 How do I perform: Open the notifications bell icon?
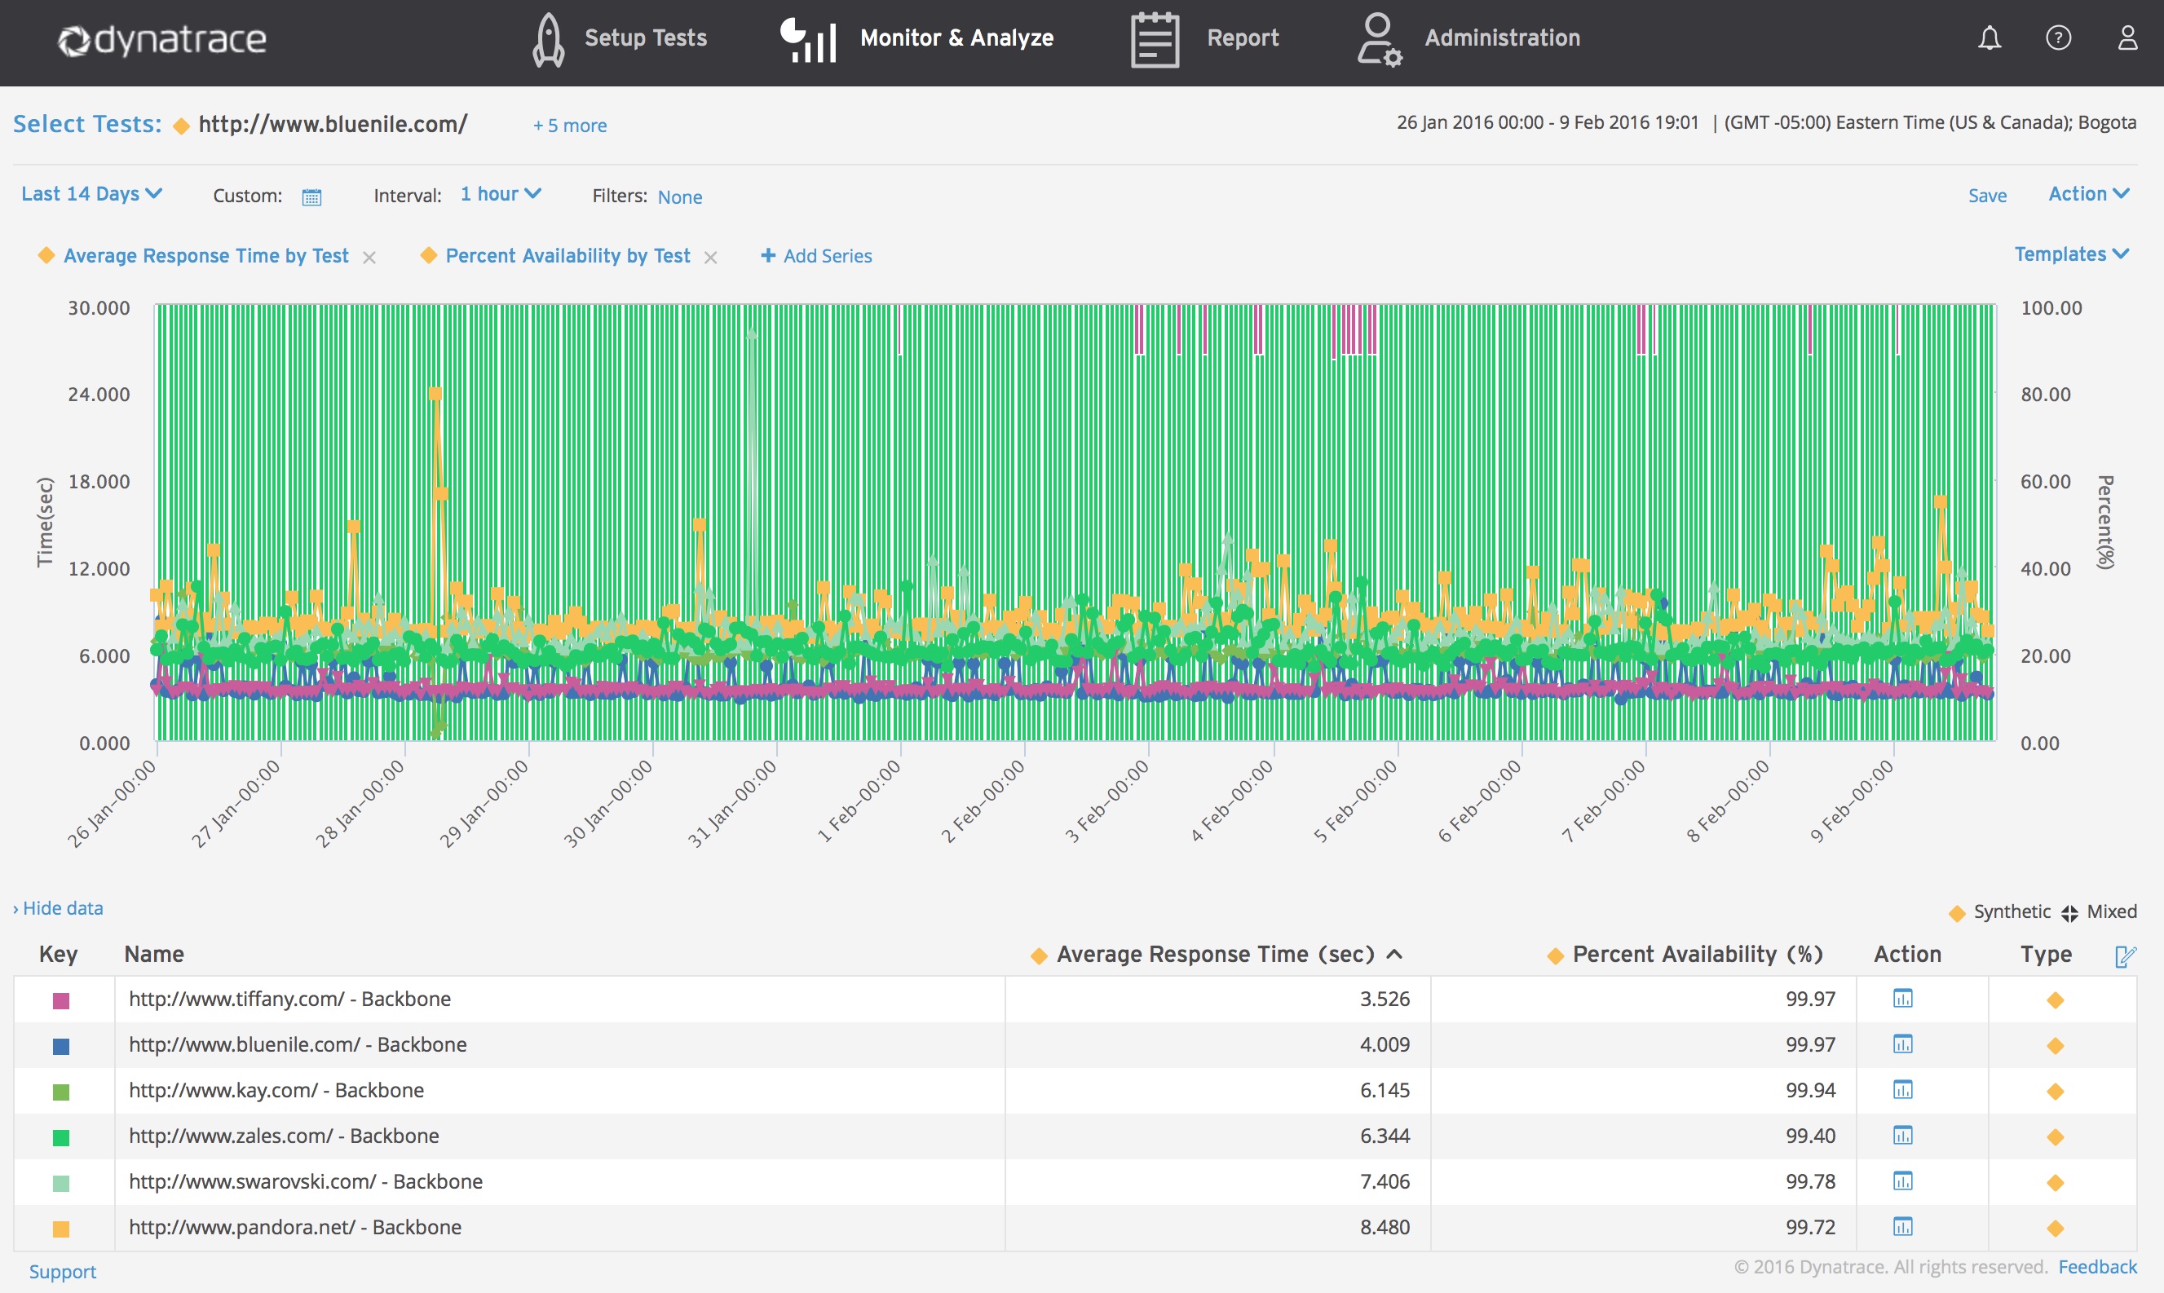1989,38
